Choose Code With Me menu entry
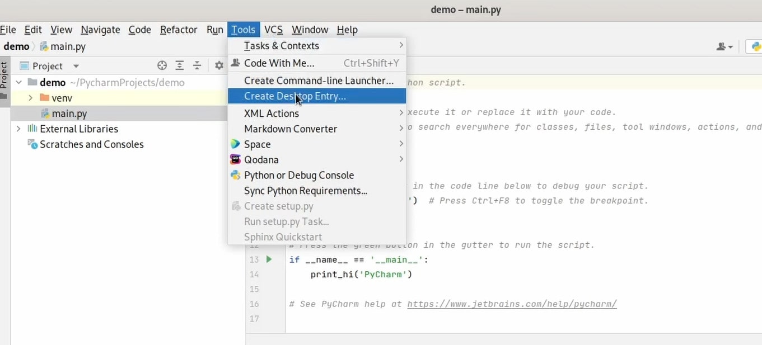 tap(317, 63)
